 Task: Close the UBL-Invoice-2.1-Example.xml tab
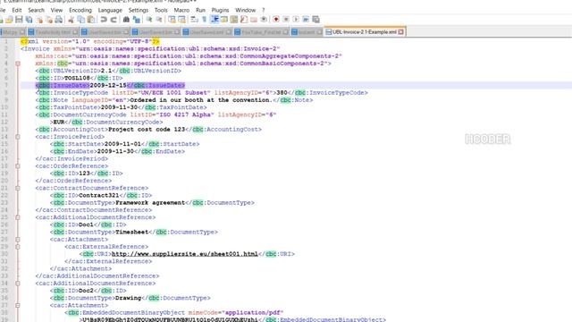[401, 32]
